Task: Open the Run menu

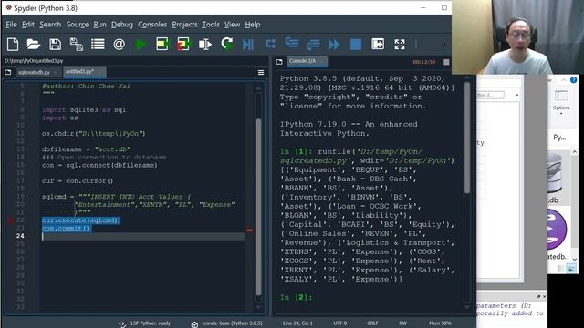Action: (x=99, y=25)
